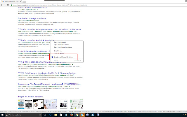This screenshot has width=187, height=117.
Task: Open 'The Product Manager Handbook' result
Action: 32,18
